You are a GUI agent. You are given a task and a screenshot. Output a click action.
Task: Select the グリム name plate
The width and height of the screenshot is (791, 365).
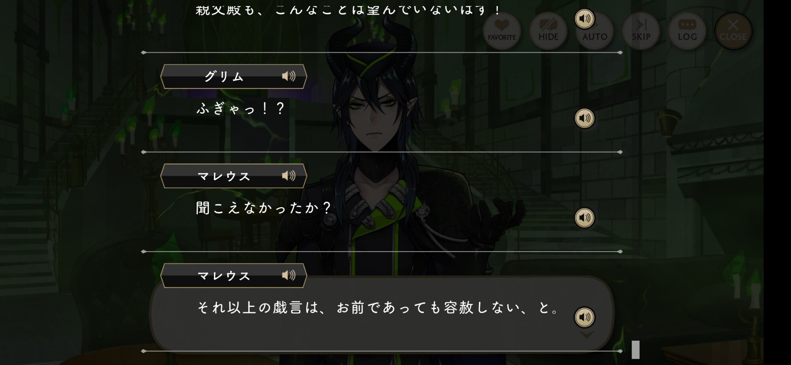(x=234, y=76)
